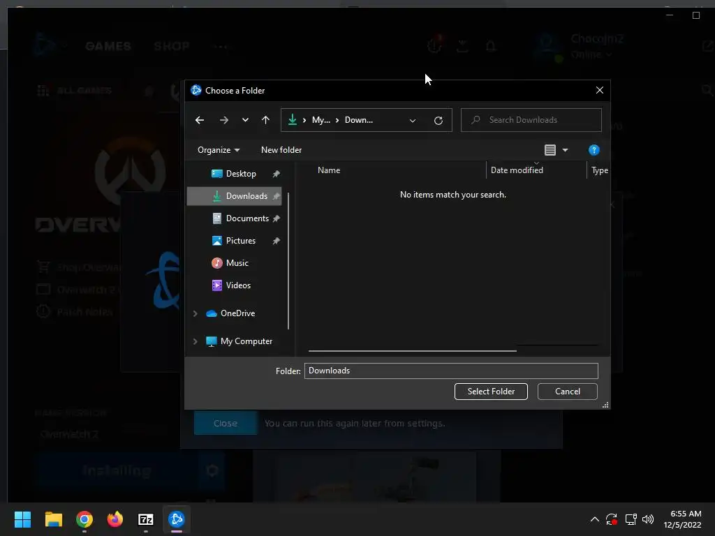Click the Search Downloads field
The width and height of the screenshot is (715, 536).
[531, 120]
